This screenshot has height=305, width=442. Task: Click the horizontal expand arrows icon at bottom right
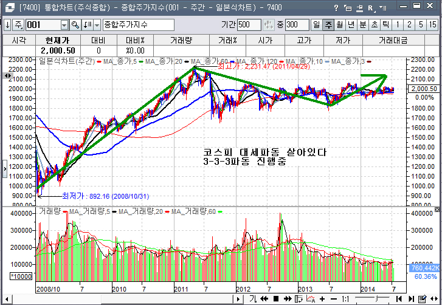tap(434, 299)
